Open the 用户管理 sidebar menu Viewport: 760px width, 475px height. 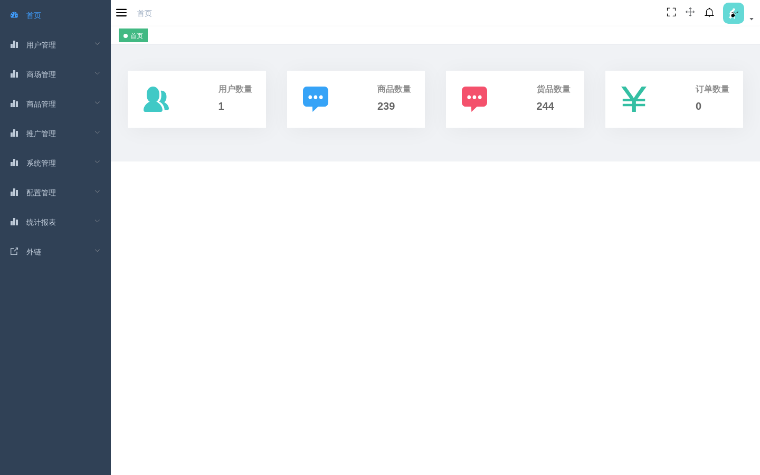55,44
